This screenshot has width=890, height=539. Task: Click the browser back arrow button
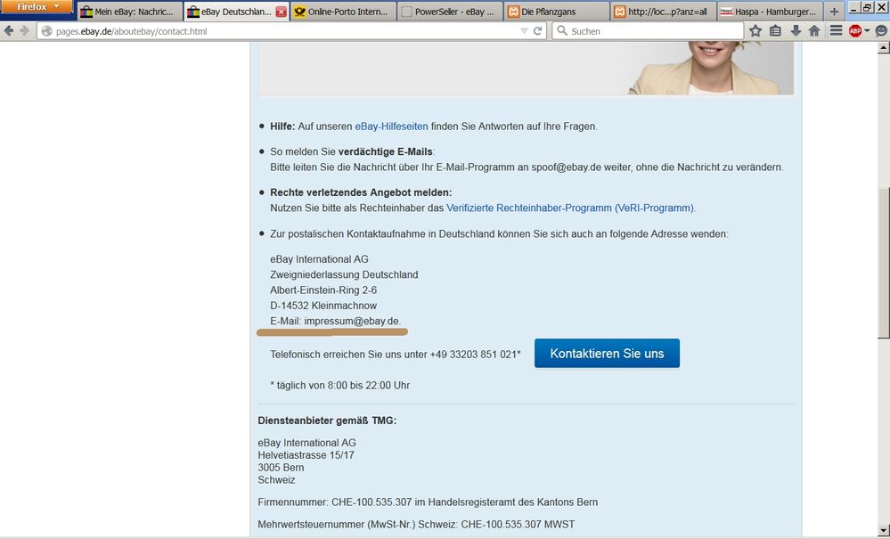(x=9, y=31)
